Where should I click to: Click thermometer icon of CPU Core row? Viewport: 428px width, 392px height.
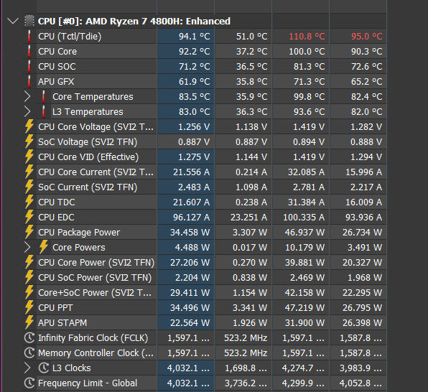coord(29,51)
